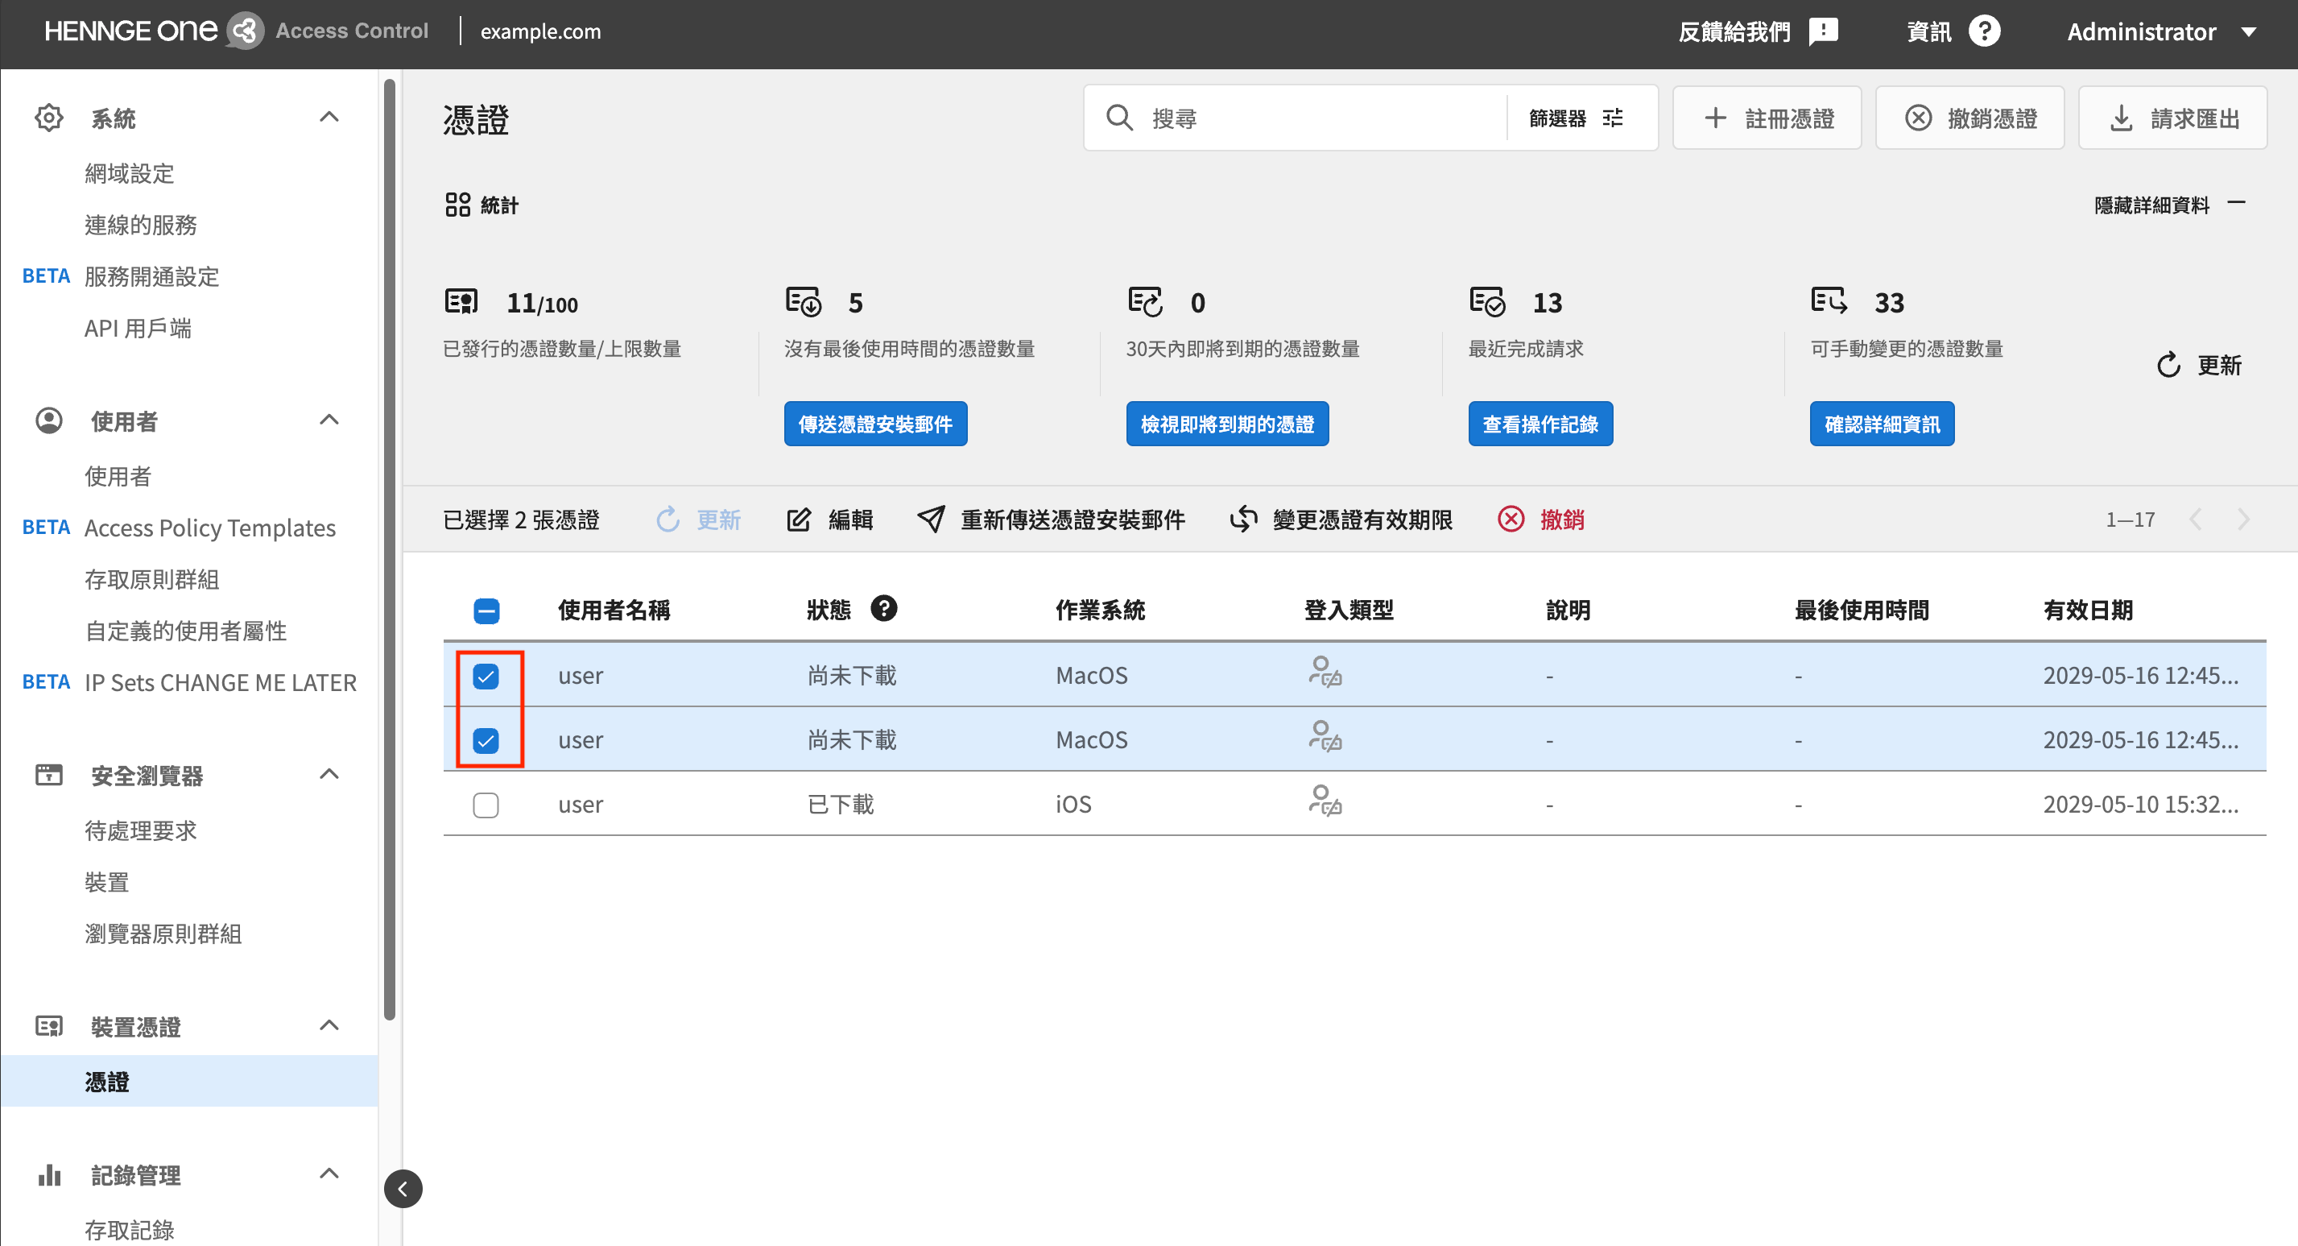Viewport: 2298px width, 1246px height.
Task: Open 待處理要求 in the sidebar
Action: click(x=141, y=831)
